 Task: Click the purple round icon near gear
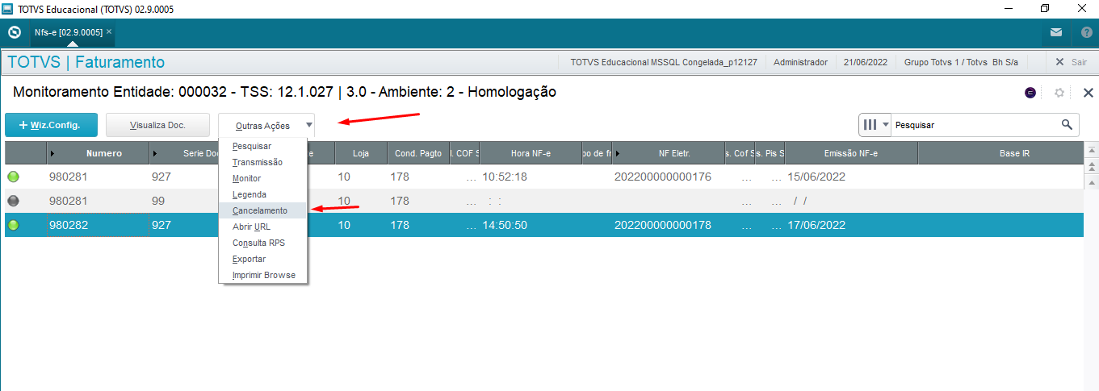coord(1030,93)
